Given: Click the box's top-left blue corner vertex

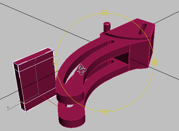Looking at the screenshot, I should point(13,62).
